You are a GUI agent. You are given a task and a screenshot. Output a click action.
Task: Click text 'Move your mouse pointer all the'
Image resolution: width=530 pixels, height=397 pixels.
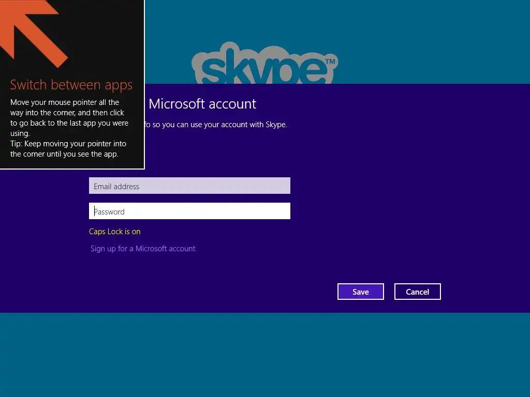coord(65,102)
